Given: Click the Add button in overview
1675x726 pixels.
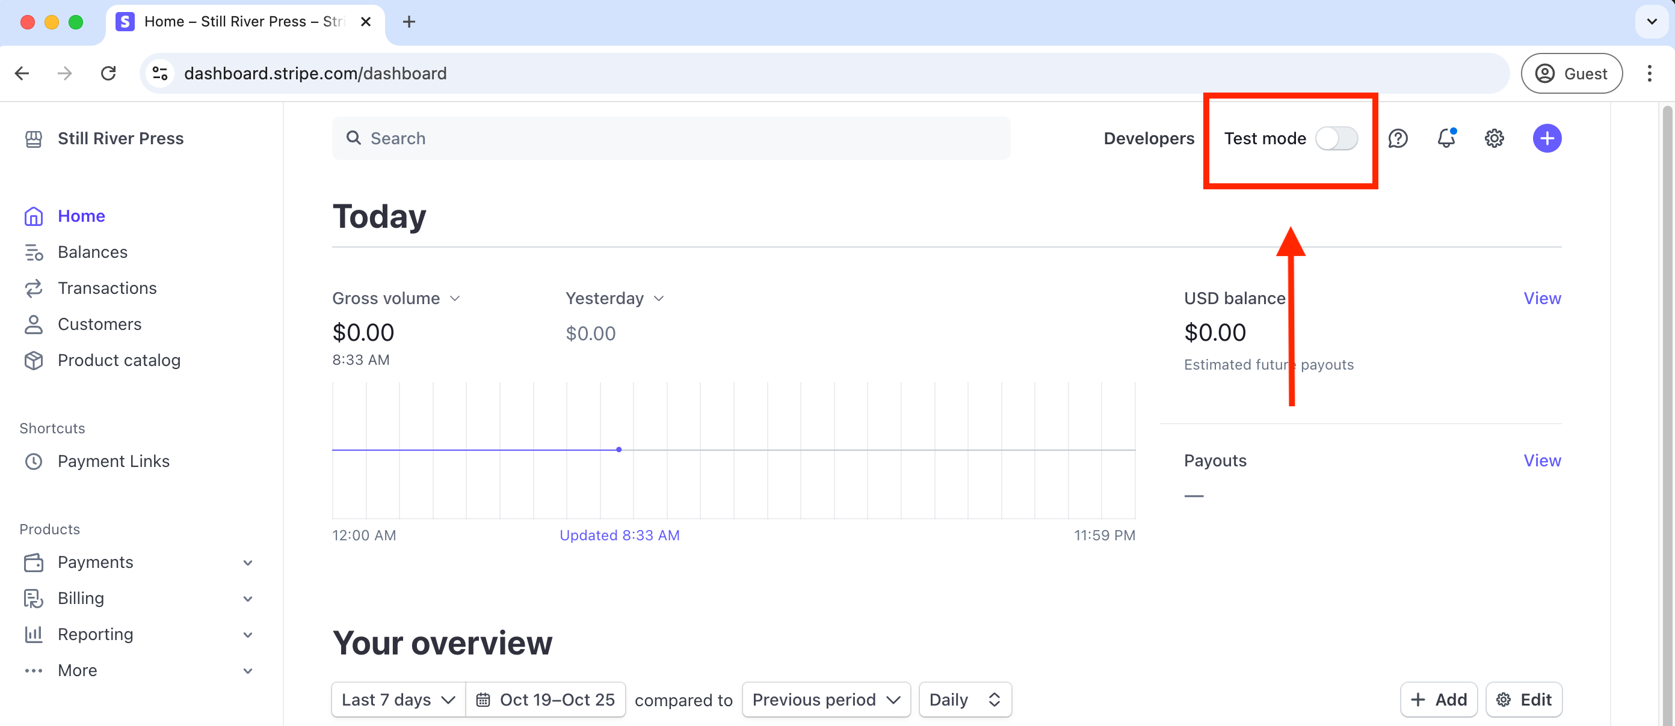Looking at the screenshot, I should (x=1439, y=700).
